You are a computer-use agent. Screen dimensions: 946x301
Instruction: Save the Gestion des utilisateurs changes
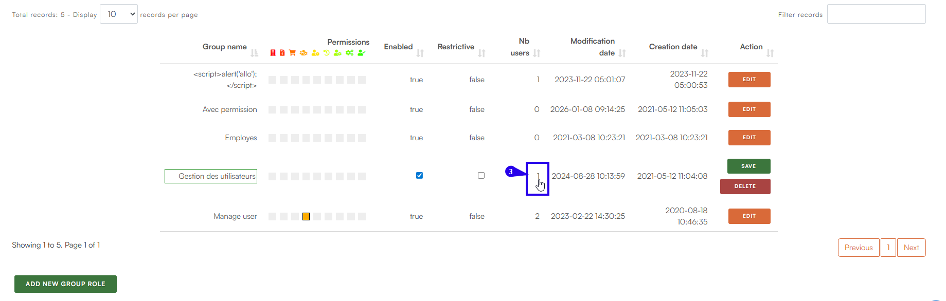748,166
